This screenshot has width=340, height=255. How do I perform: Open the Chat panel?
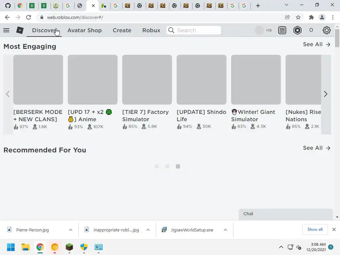[x=286, y=214]
